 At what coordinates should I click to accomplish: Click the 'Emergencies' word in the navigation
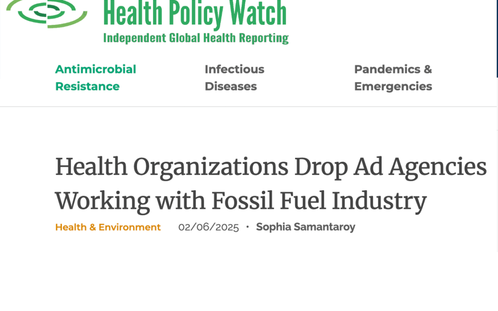point(393,86)
